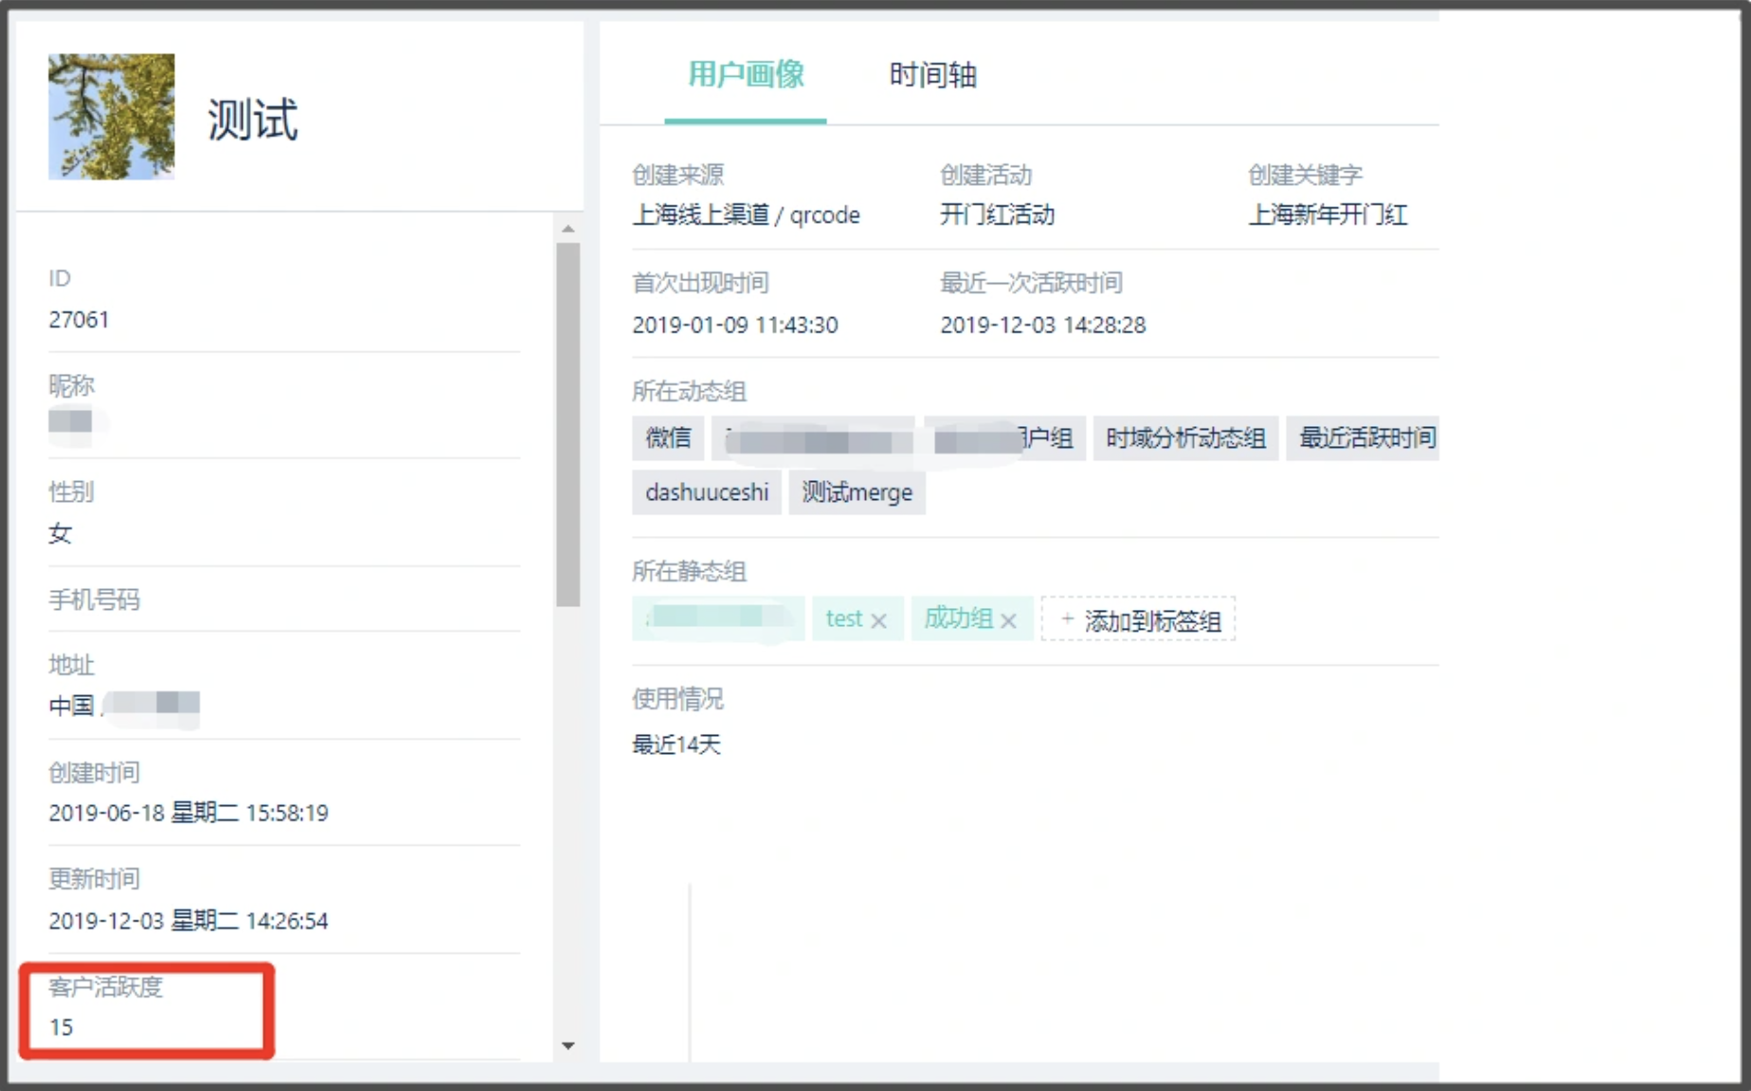
Task: Click the 最近14天 usage period text
Action: point(677,744)
